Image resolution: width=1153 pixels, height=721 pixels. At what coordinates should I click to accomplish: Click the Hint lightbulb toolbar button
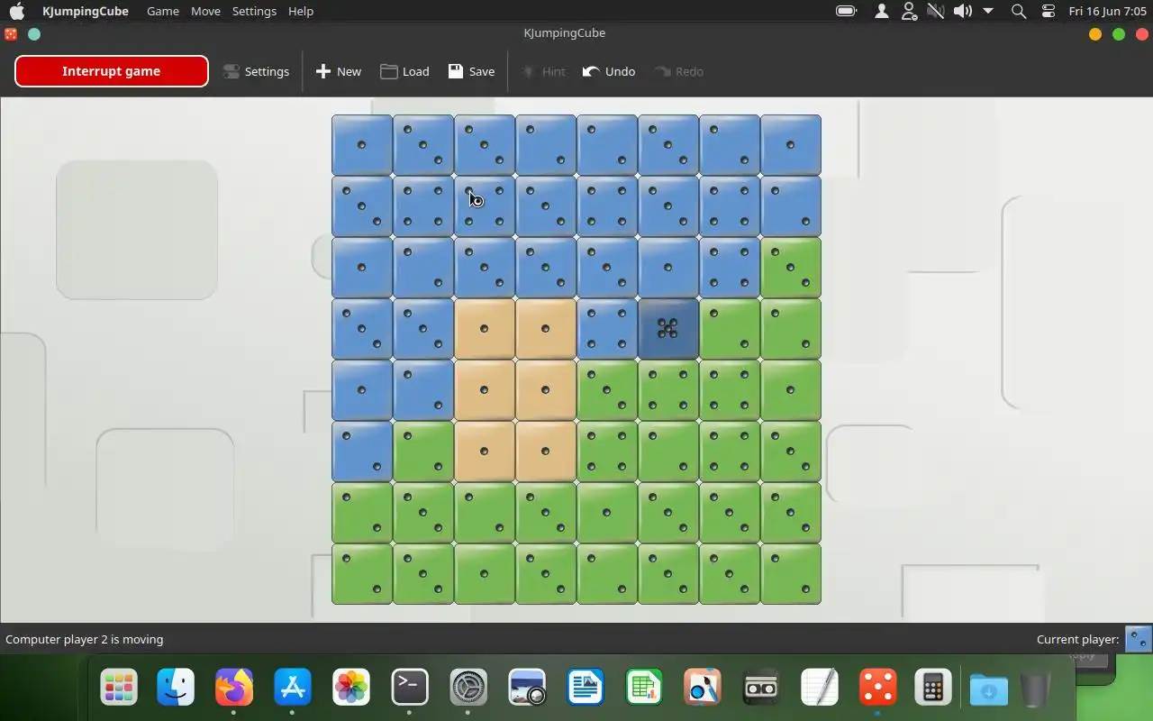pos(543,71)
